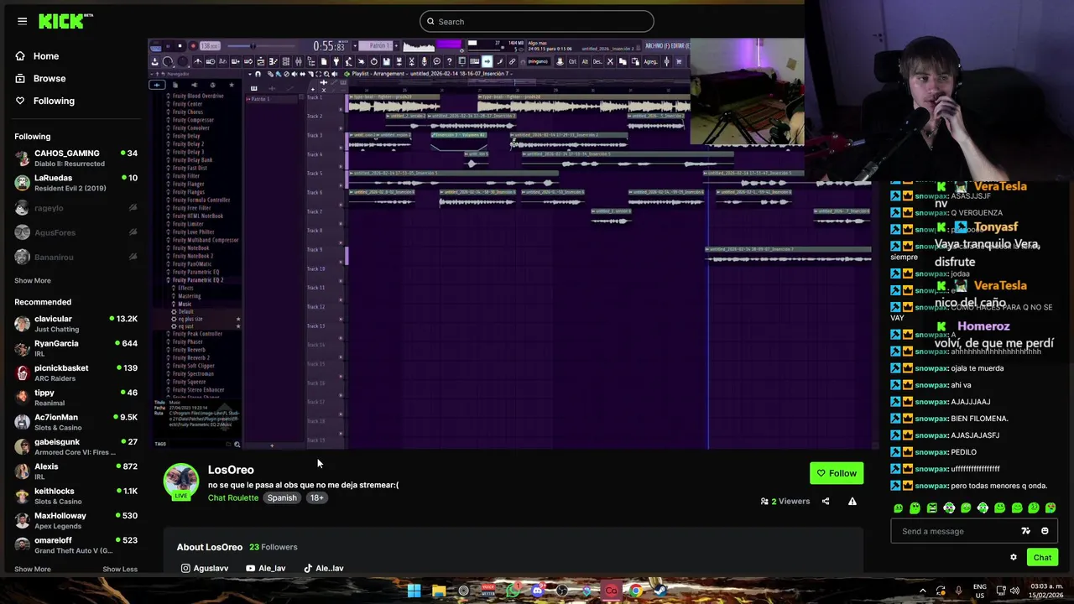
Task: Select Fruity Soft Clipper in FL browser
Action: tap(194, 366)
